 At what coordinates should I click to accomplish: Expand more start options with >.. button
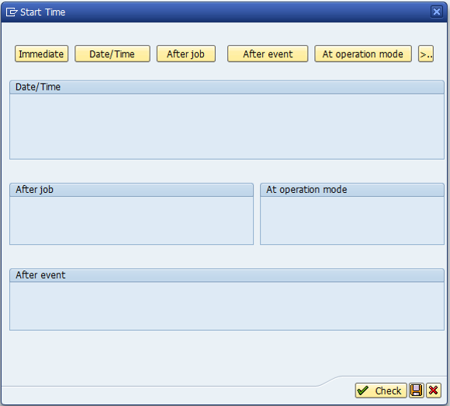click(426, 53)
